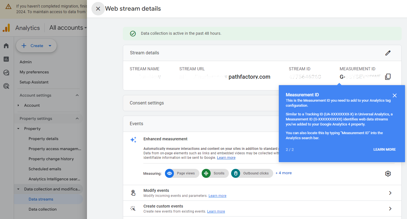This screenshot has height=219, width=407.
Task: Open Learn more link for Create custom events
Action: [x=216, y=211]
